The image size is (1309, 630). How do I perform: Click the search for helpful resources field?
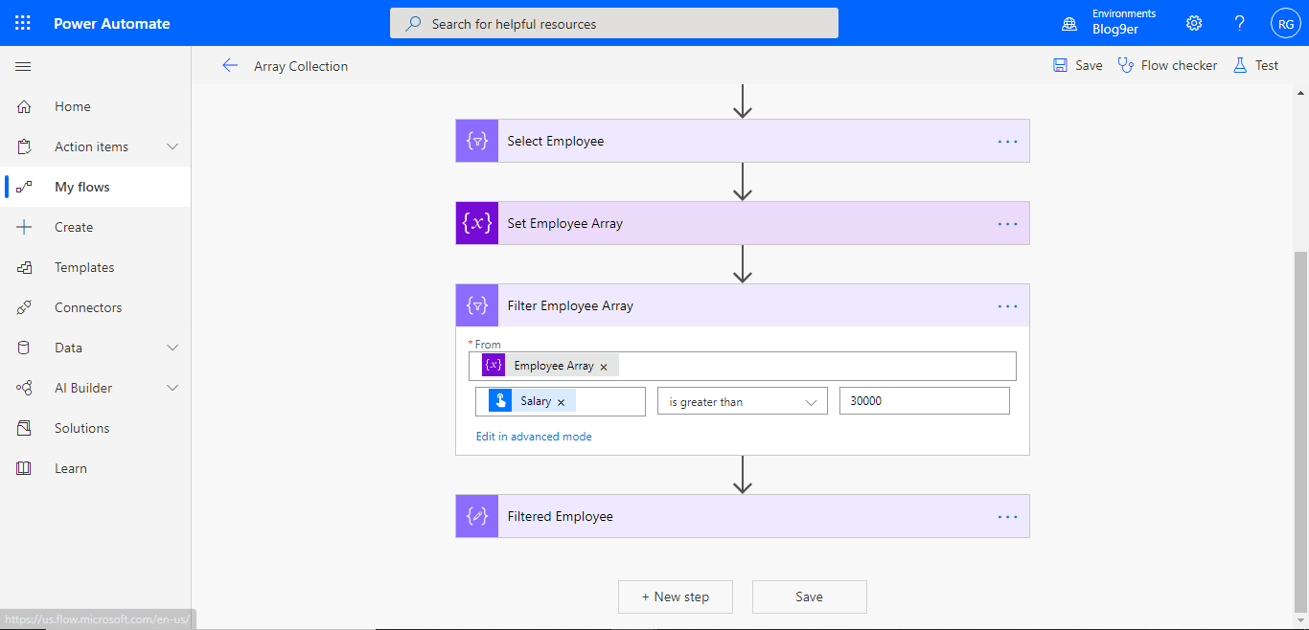[613, 22]
